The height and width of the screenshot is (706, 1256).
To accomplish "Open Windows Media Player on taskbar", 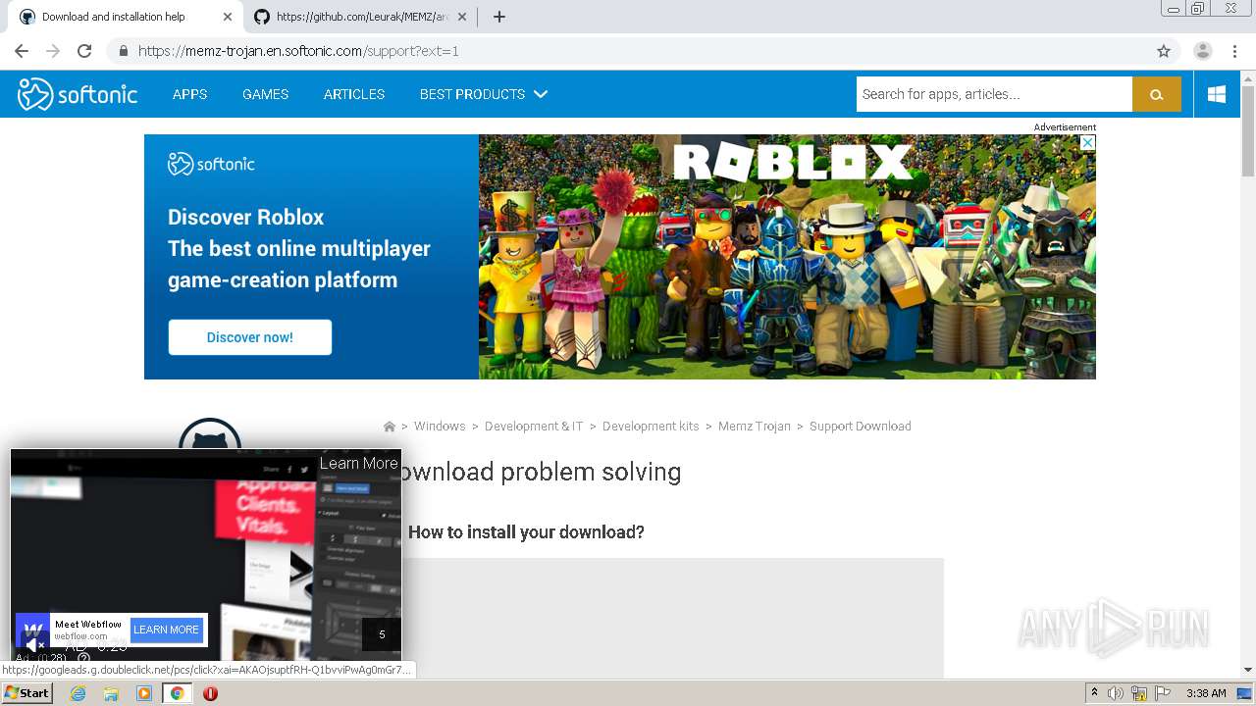I will pos(144,693).
